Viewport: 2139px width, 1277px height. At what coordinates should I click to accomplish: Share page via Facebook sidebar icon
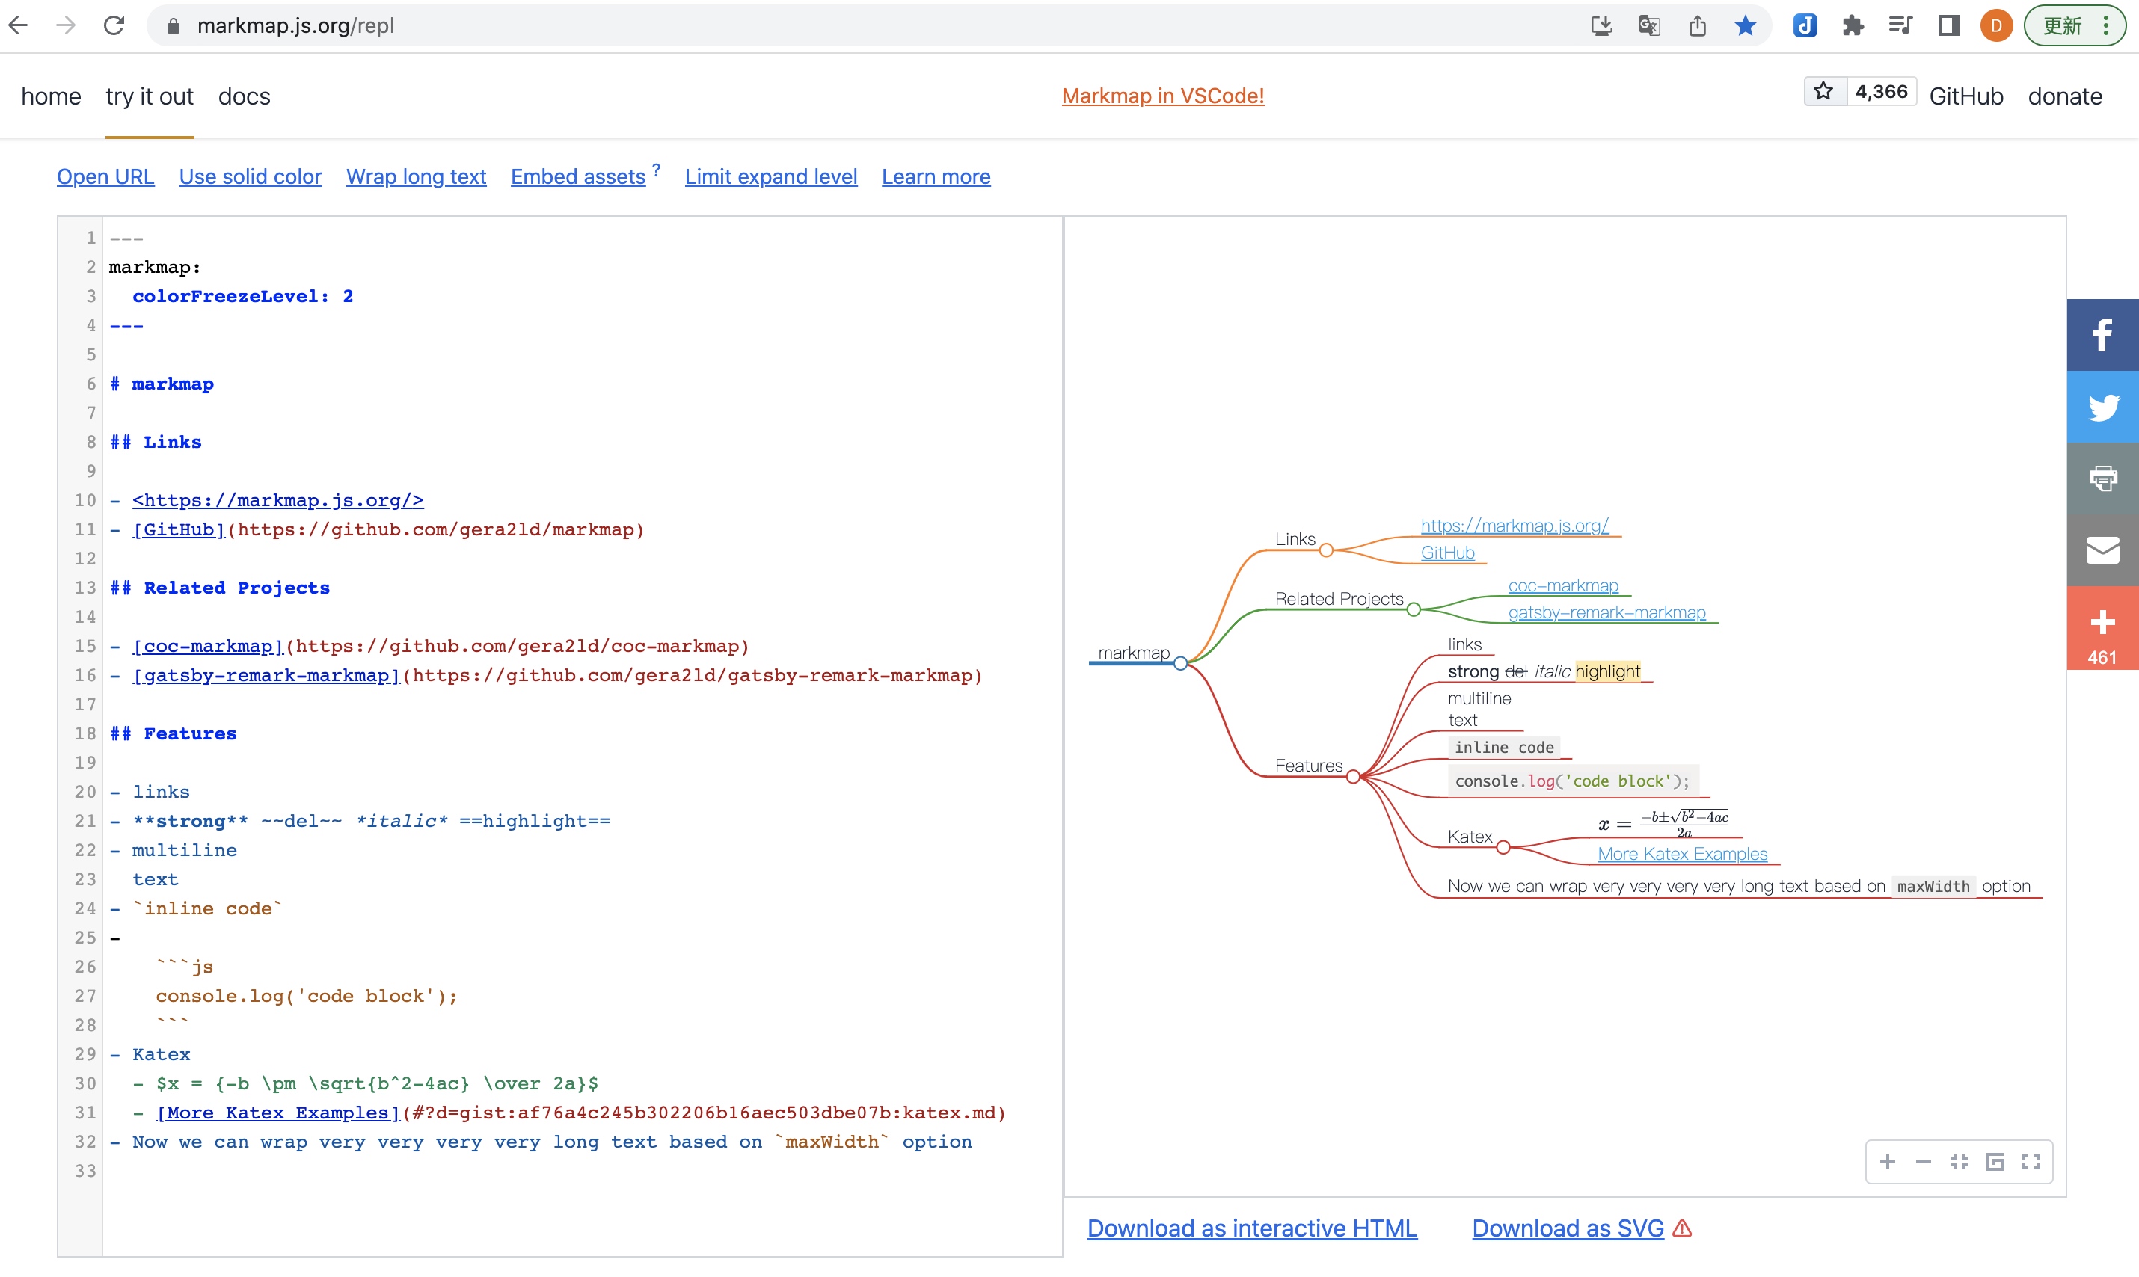click(x=2102, y=335)
